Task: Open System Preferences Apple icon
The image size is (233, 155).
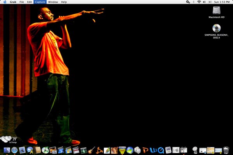Action: [176, 150]
